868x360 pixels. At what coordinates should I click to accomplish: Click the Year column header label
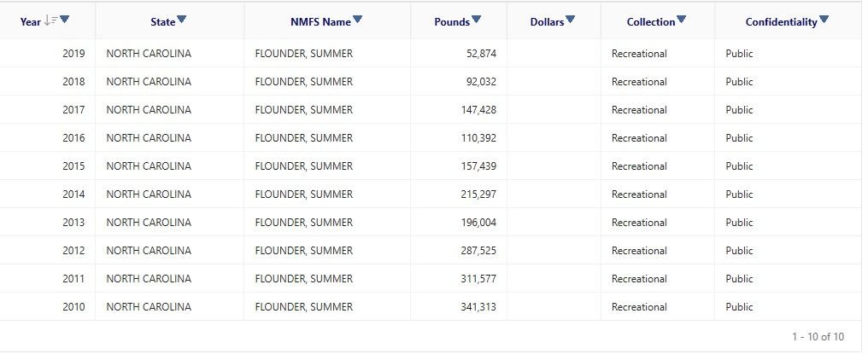click(x=31, y=21)
